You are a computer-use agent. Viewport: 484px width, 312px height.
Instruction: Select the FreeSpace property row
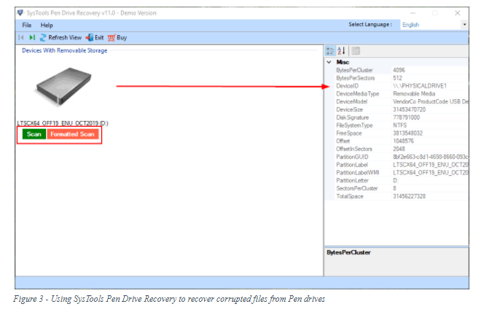pyautogui.click(x=402, y=133)
